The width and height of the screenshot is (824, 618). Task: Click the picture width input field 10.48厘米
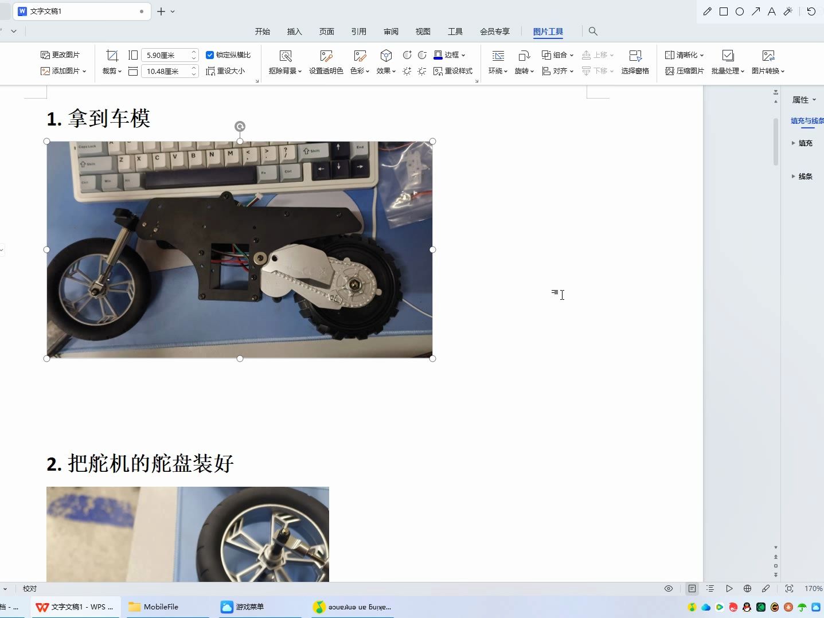pos(165,71)
